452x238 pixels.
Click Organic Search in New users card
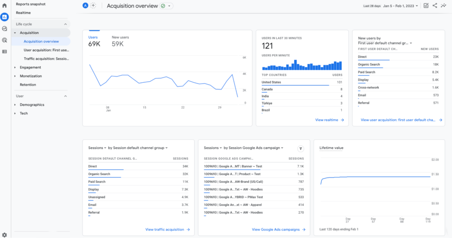(398, 65)
